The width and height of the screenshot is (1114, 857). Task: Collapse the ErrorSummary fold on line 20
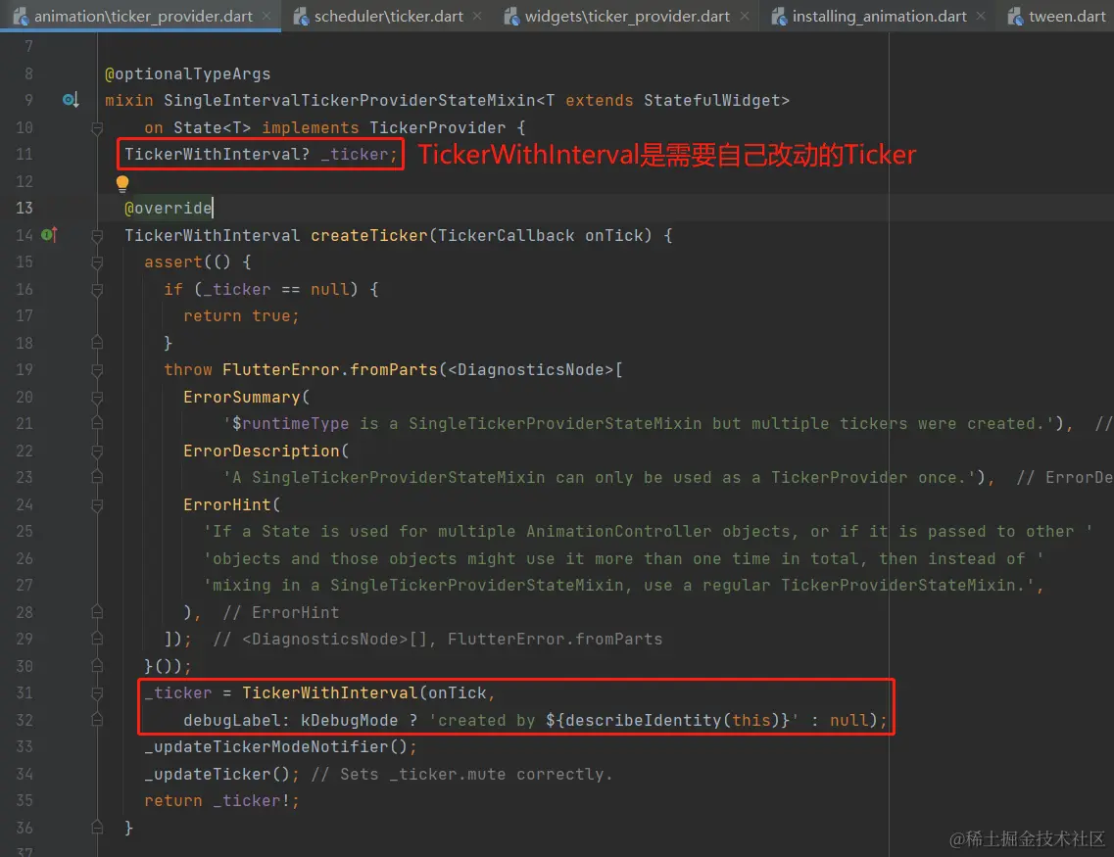[97, 398]
